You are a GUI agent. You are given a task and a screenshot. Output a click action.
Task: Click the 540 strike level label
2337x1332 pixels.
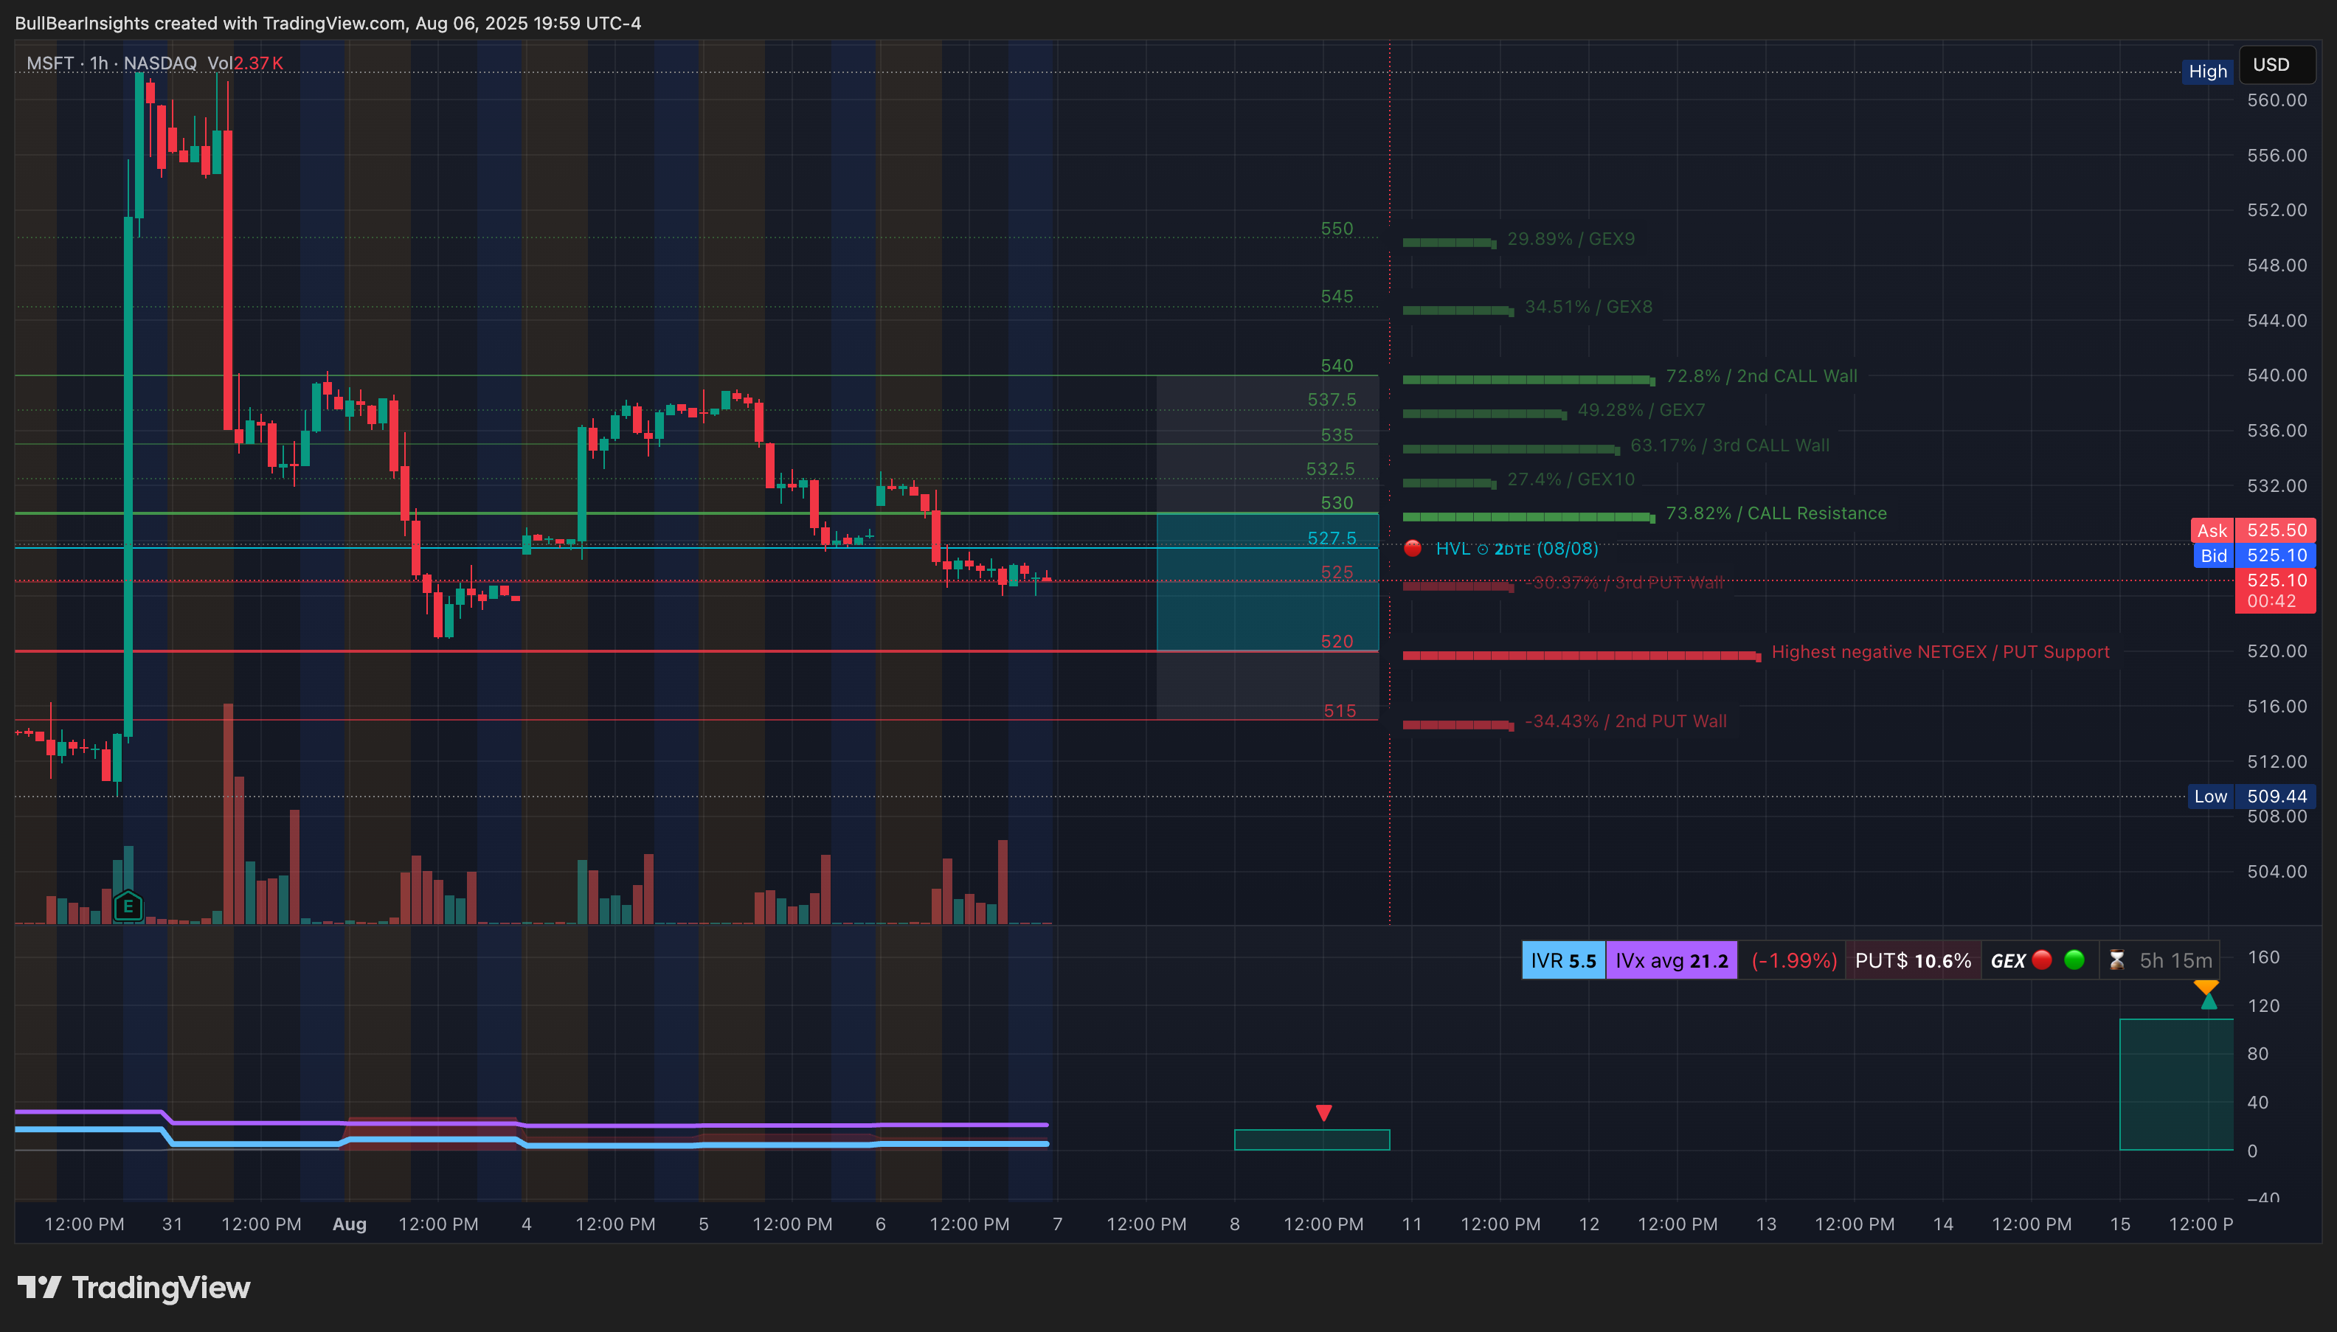click(x=1336, y=366)
